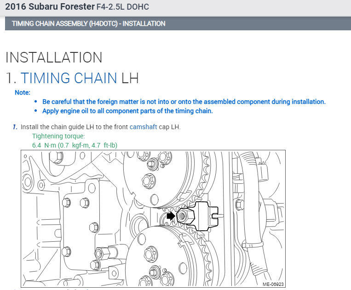Click the TIMING CHAIN ASSEMBLY (H4DOTC) header bar
This screenshot has height=290, width=351.
tap(178, 23)
